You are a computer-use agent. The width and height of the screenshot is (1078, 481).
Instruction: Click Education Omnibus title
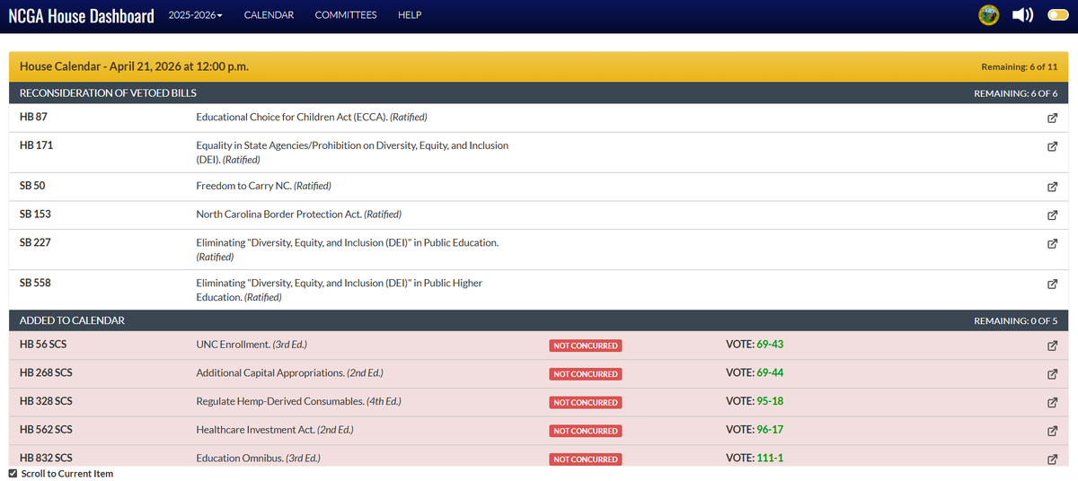[x=258, y=458]
